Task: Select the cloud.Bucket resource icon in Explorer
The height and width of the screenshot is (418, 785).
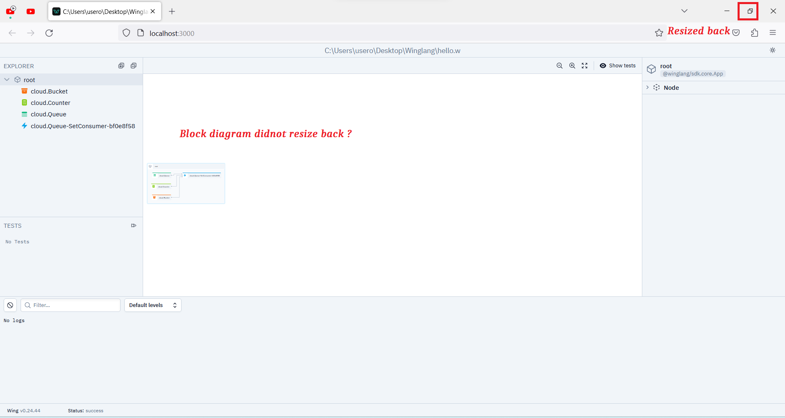Action: [25, 91]
